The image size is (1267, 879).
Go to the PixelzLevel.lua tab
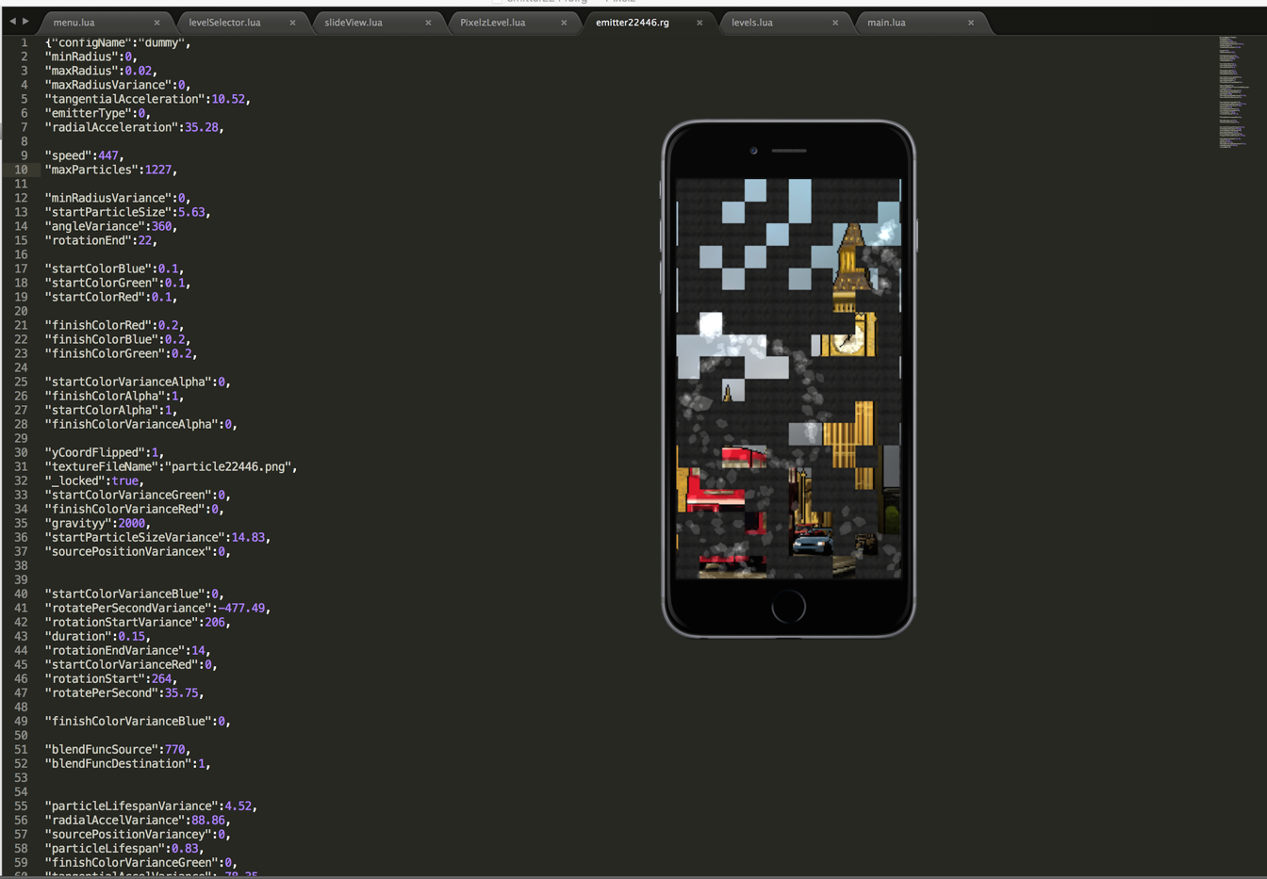(492, 23)
